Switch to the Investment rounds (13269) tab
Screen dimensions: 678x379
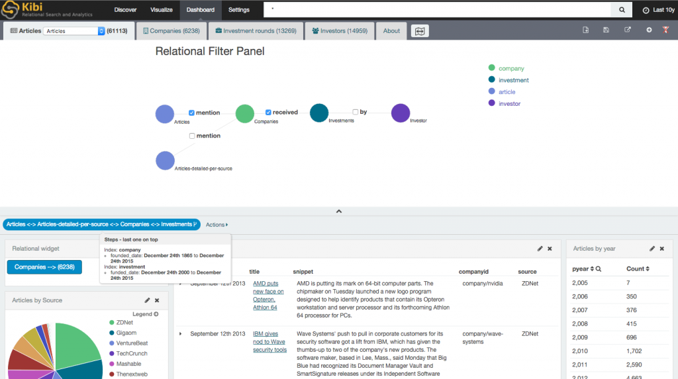click(256, 31)
